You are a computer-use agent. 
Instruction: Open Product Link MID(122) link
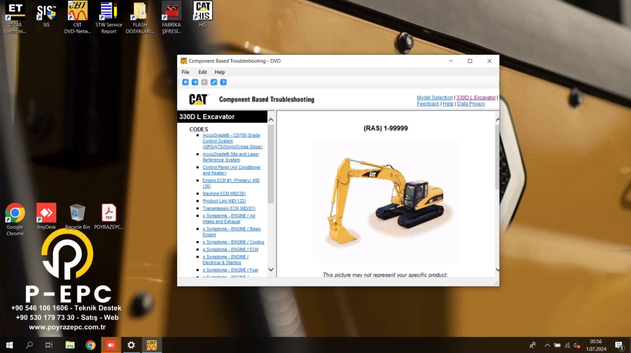224,201
